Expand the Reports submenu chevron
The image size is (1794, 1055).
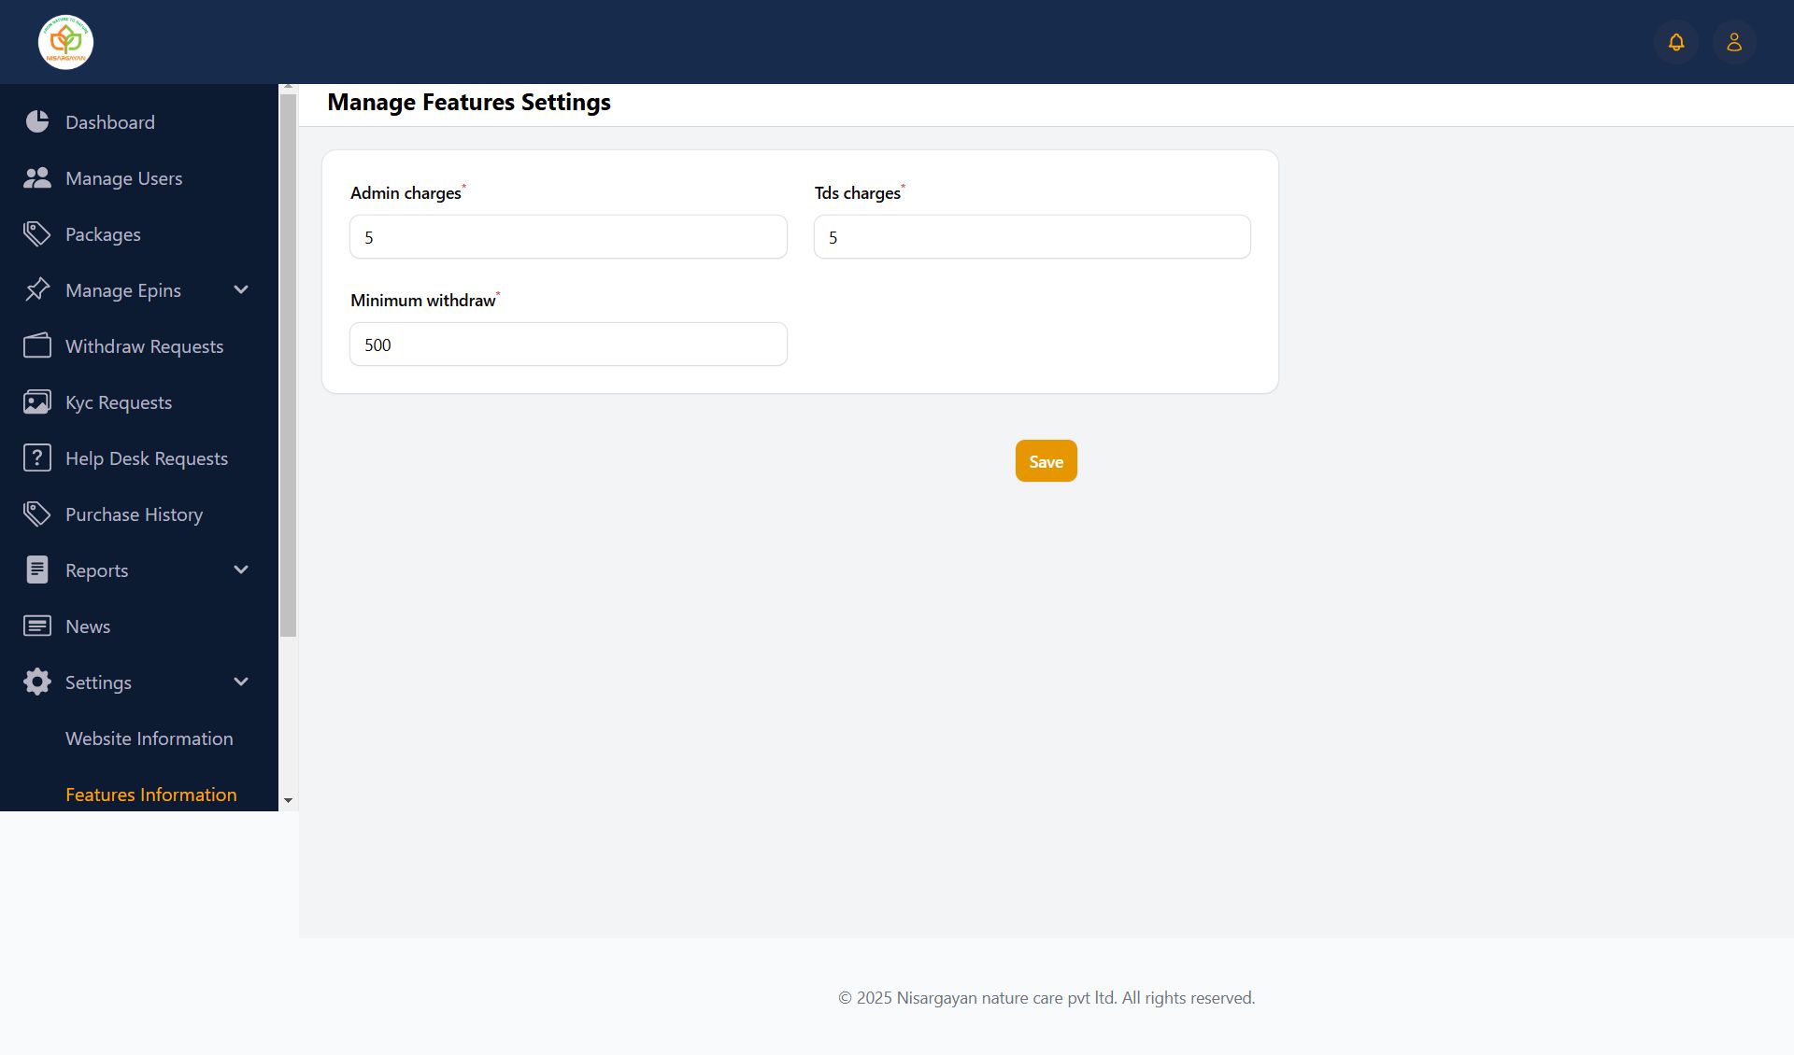pyautogui.click(x=241, y=570)
